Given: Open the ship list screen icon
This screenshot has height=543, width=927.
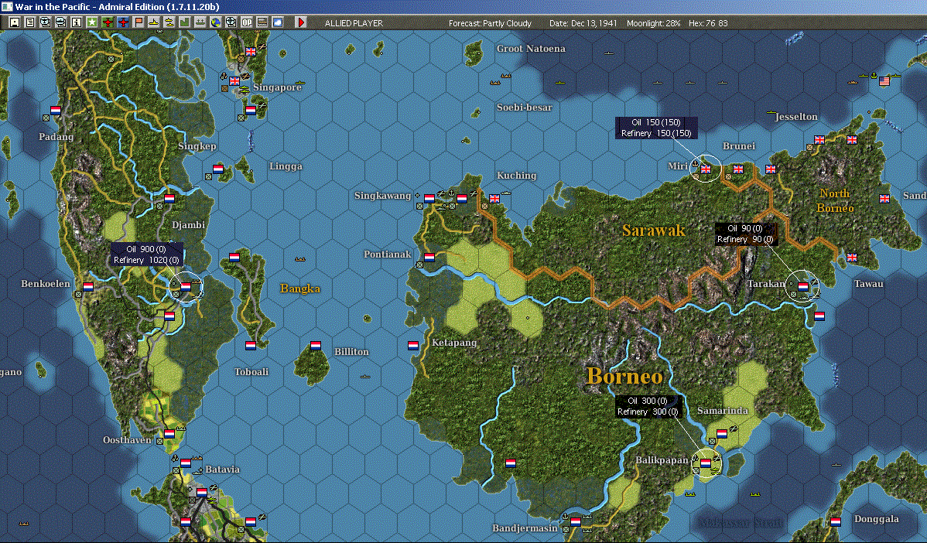Looking at the screenshot, I should 60,22.
